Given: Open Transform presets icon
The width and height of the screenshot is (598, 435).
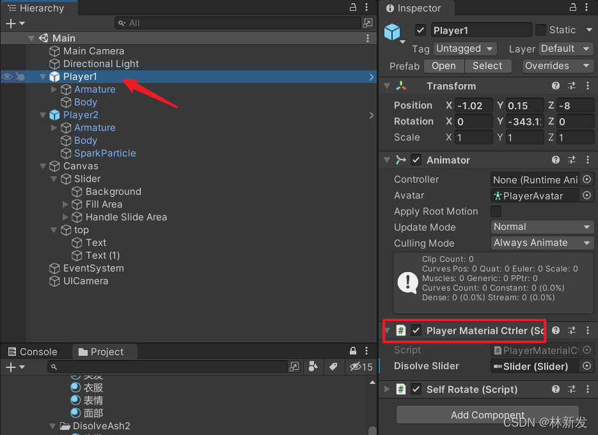Looking at the screenshot, I should pyautogui.click(x=572, y=86).
